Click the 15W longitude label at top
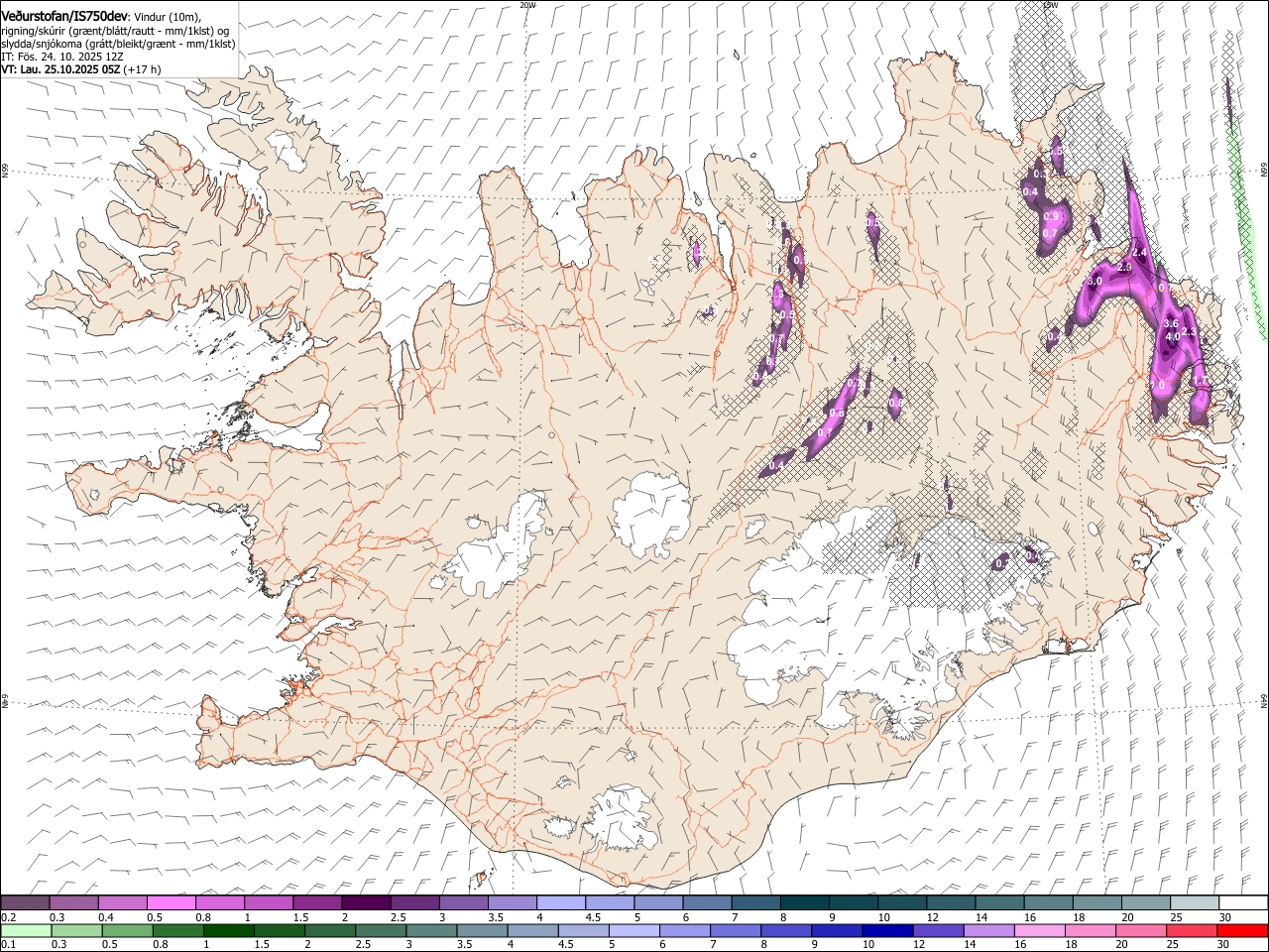Screen dimensions: 1269x952 pyautogui.click(x=1050, y=5)
